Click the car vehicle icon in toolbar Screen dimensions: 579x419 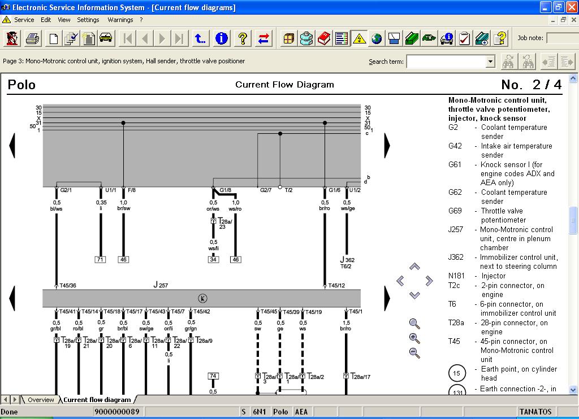click(106, 38)
